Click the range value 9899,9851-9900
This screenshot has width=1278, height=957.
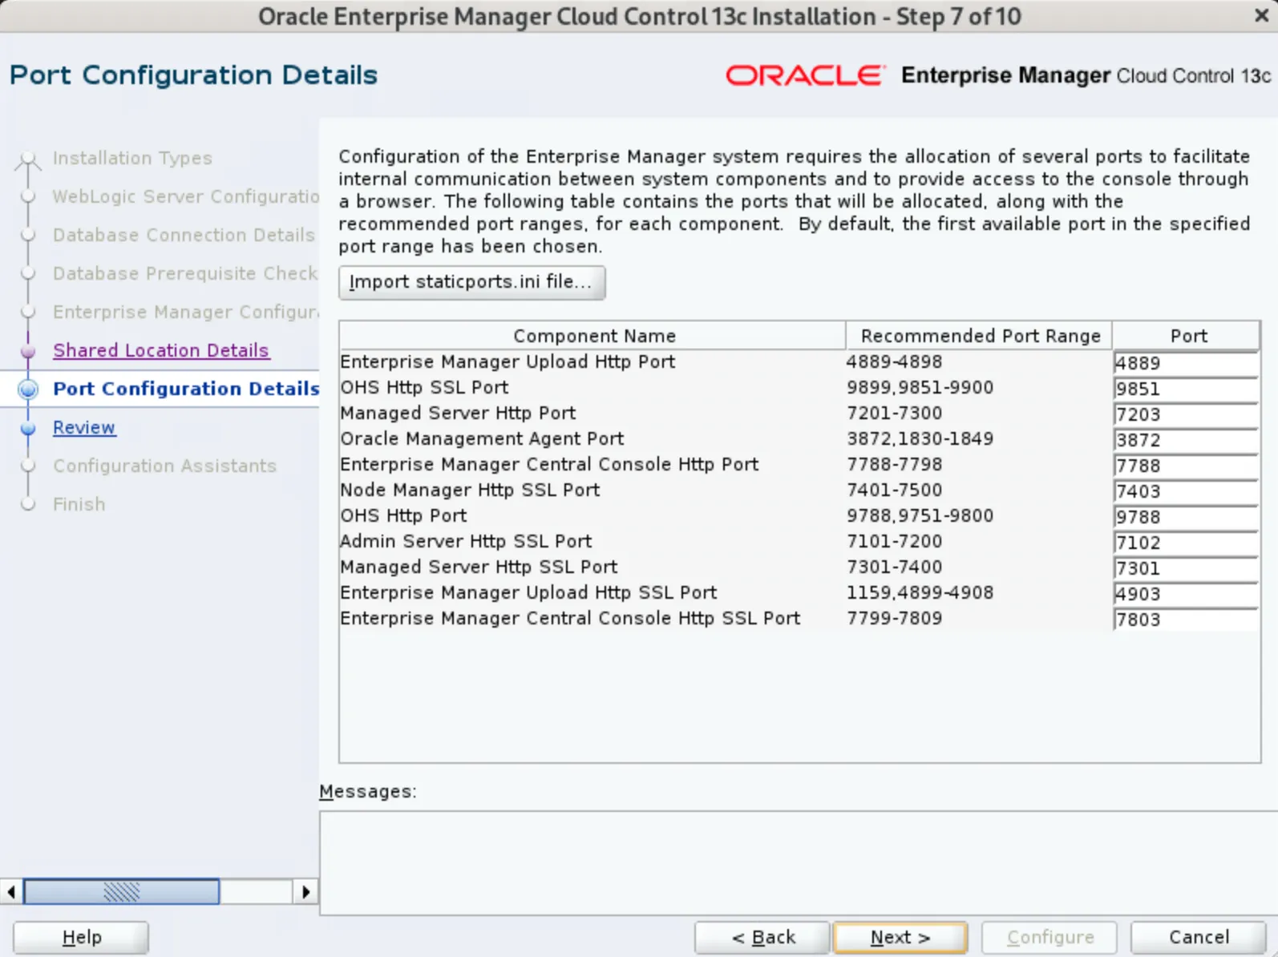point(920,387)
